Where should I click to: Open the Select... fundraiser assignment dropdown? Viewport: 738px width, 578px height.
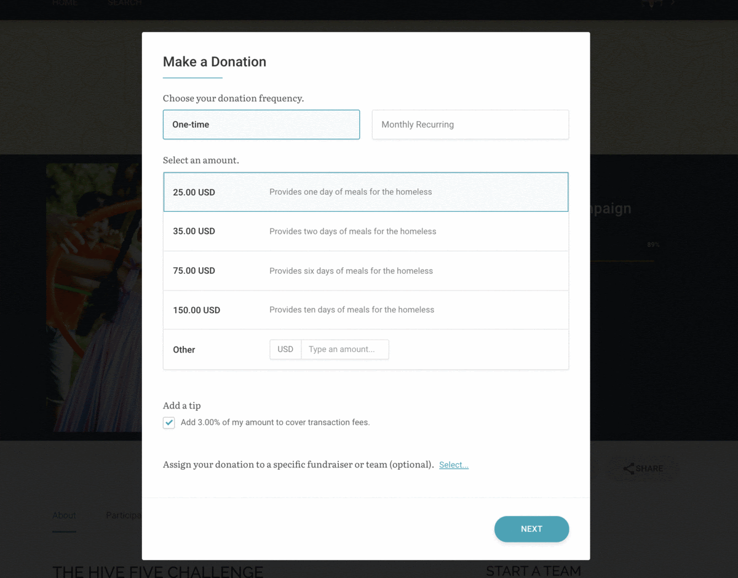(x=453, y=464)
